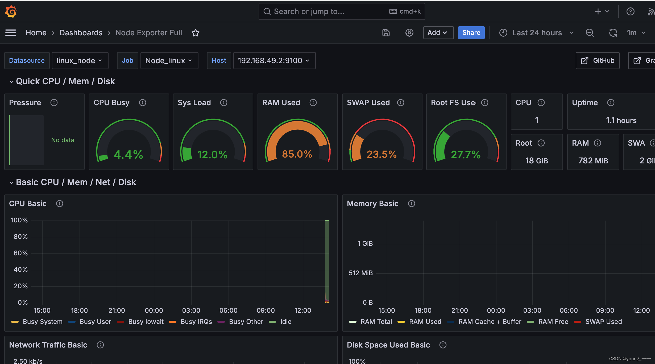Click the 1m auto-refresh interval selector
The image size is (655, 364).
click(x=636, y=32)
